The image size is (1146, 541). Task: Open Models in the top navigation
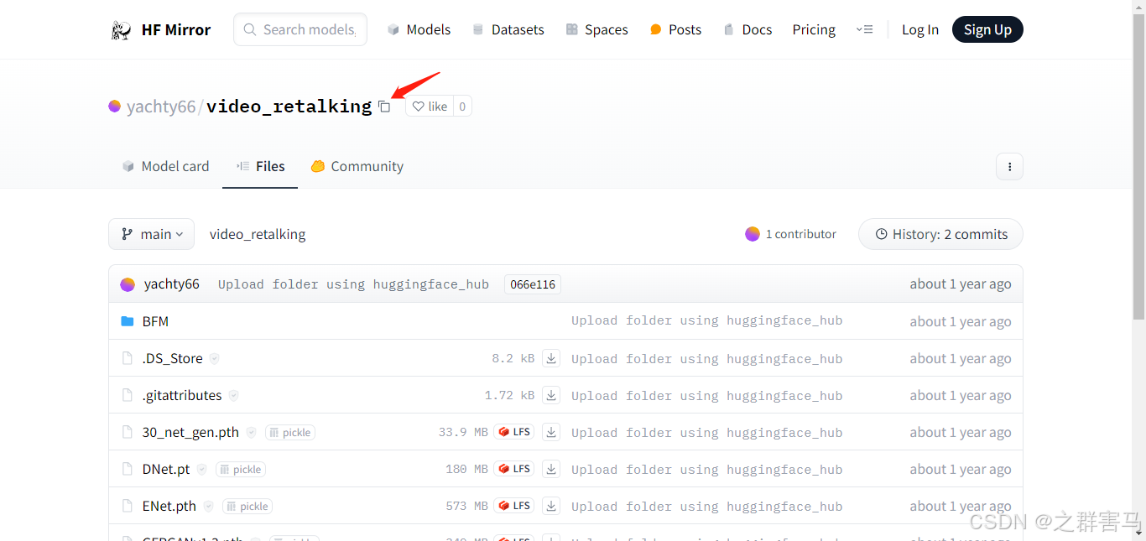[419, 29]
